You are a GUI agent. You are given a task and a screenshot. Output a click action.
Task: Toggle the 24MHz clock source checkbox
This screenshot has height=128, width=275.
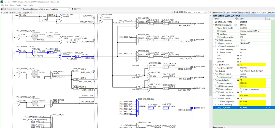click(x=236, y=25)
